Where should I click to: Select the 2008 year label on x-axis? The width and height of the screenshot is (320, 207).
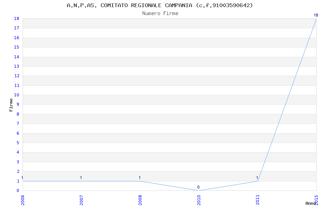click(140, 200)
